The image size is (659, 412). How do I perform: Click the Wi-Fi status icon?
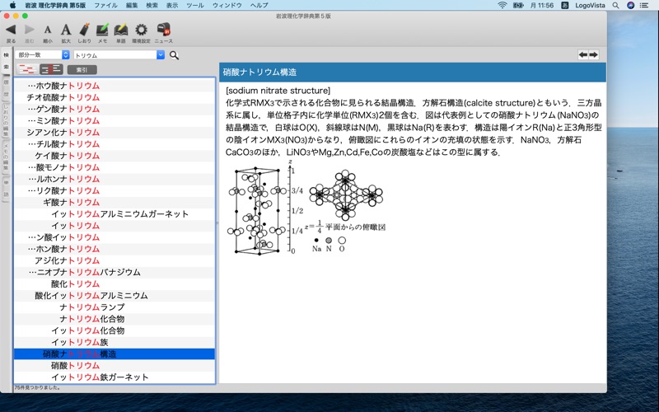[x=502, y=6]
